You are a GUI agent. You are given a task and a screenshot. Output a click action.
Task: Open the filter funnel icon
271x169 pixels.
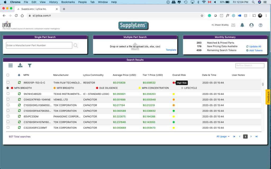[x=30, y=65]
